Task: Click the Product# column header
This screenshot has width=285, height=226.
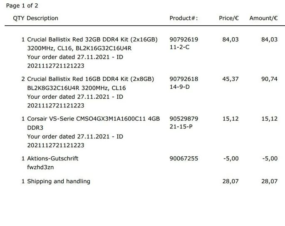Action: (x=183, y=18)
